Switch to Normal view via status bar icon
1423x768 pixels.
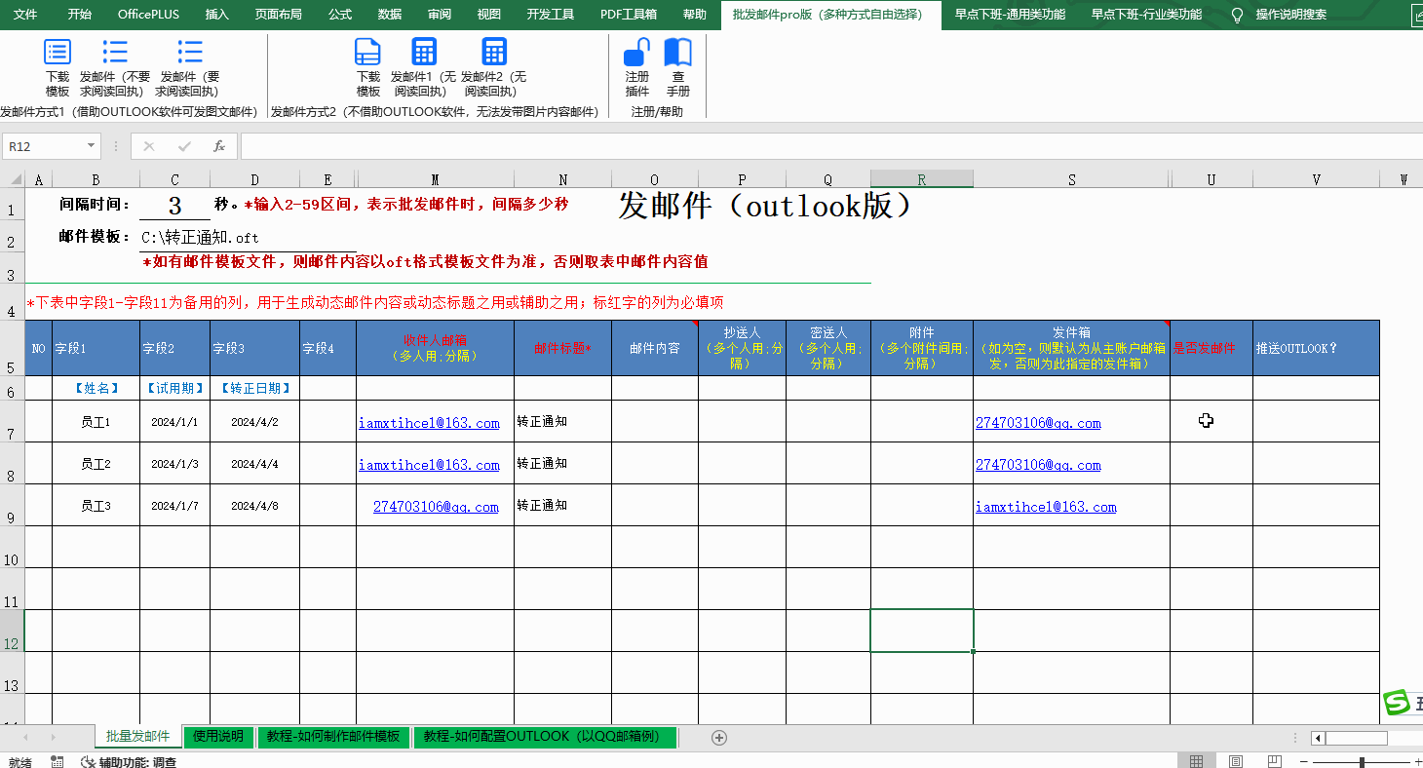(1196, 760)
